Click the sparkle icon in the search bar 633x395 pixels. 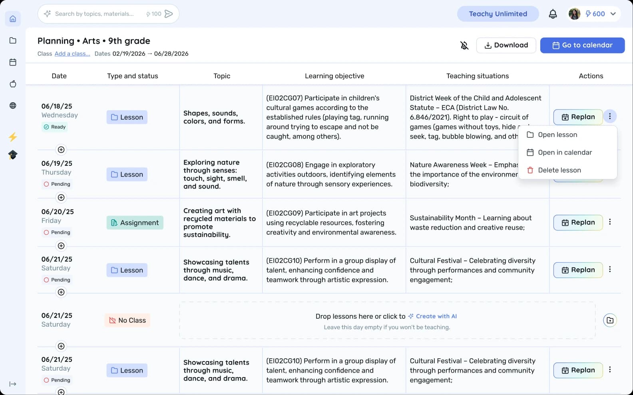47,14
